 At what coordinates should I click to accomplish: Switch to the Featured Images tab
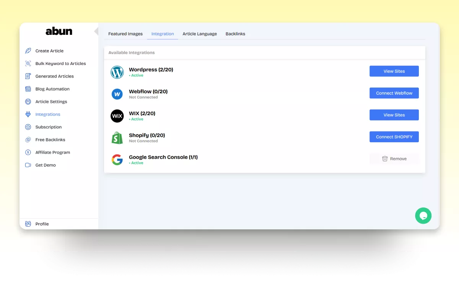pyautogui.click(x=125, y=34)
